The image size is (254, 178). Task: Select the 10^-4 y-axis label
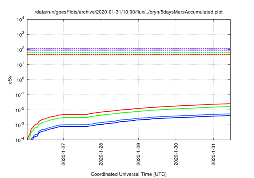point(20,140)
